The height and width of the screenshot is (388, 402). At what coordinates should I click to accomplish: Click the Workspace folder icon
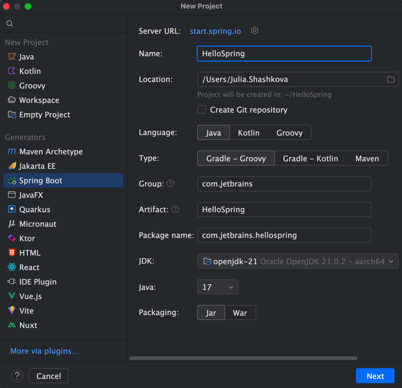[12, 100]
